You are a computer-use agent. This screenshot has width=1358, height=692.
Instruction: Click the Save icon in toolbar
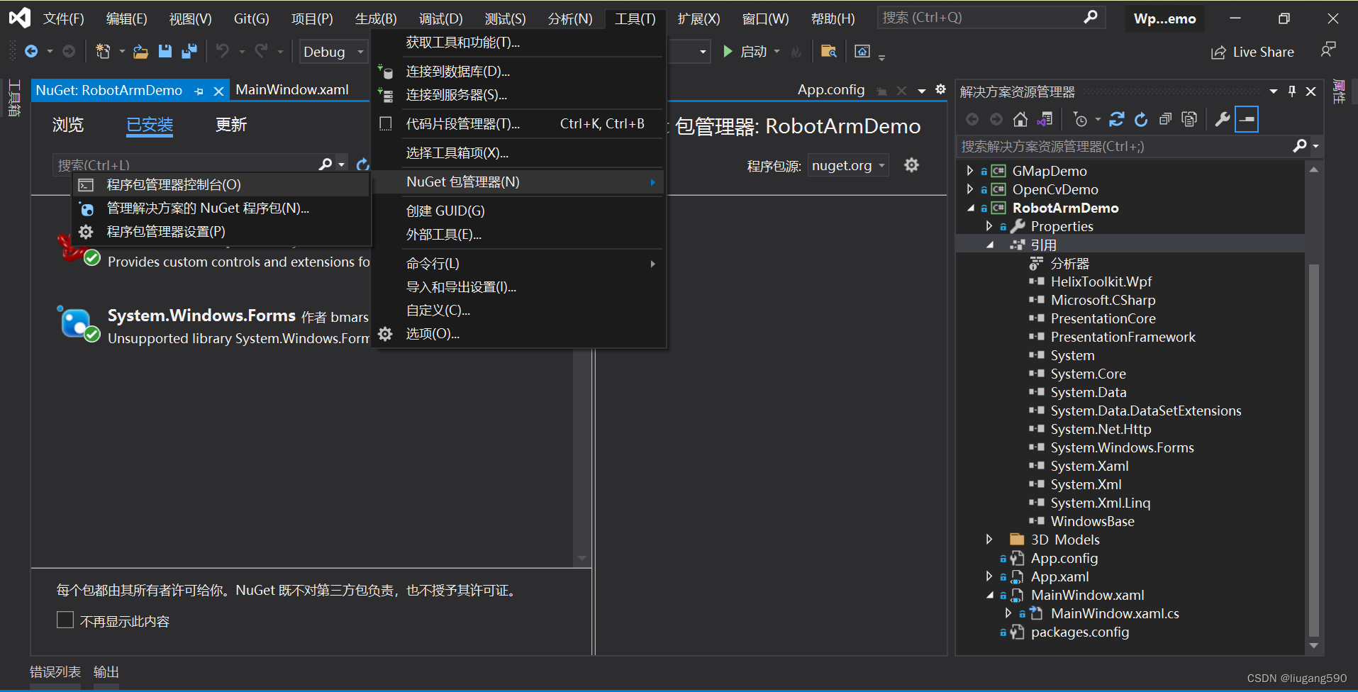[x=165, y=51]
